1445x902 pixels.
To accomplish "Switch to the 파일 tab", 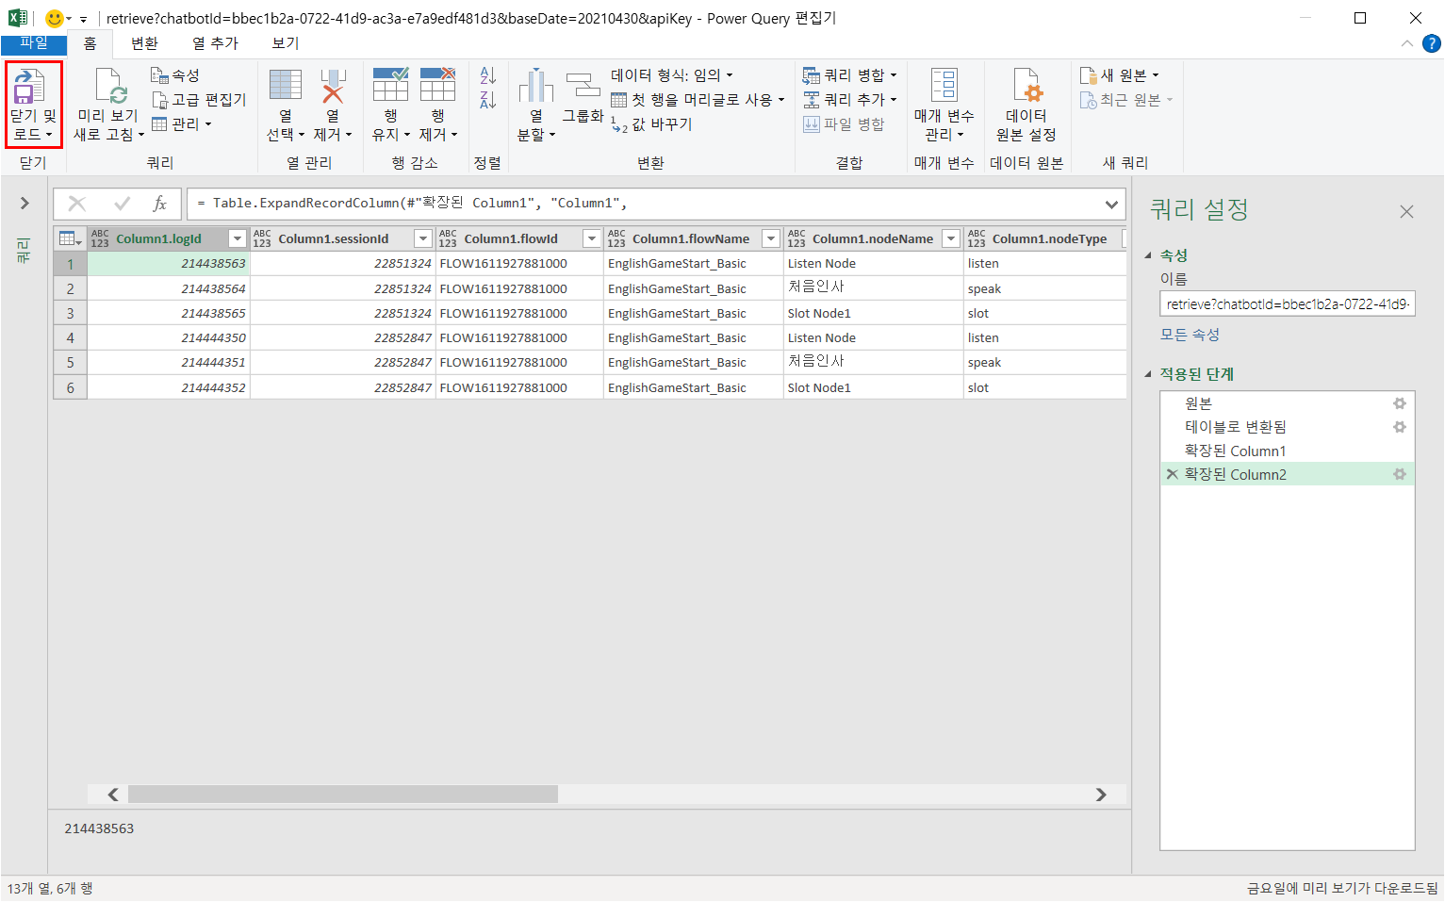I will (33, 43).
